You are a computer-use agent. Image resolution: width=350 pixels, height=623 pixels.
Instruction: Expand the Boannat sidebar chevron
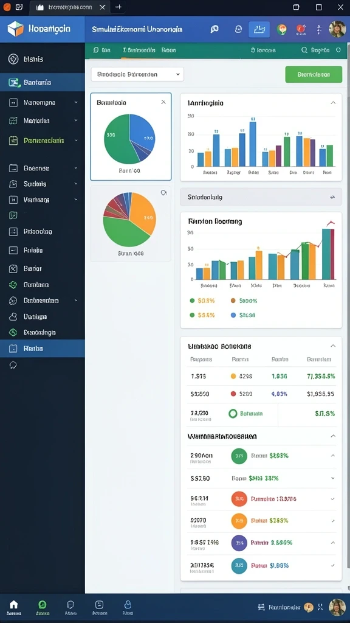click(76, 168)
